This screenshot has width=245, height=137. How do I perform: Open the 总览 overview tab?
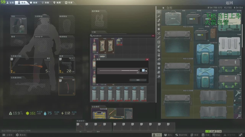pos(10,2)
